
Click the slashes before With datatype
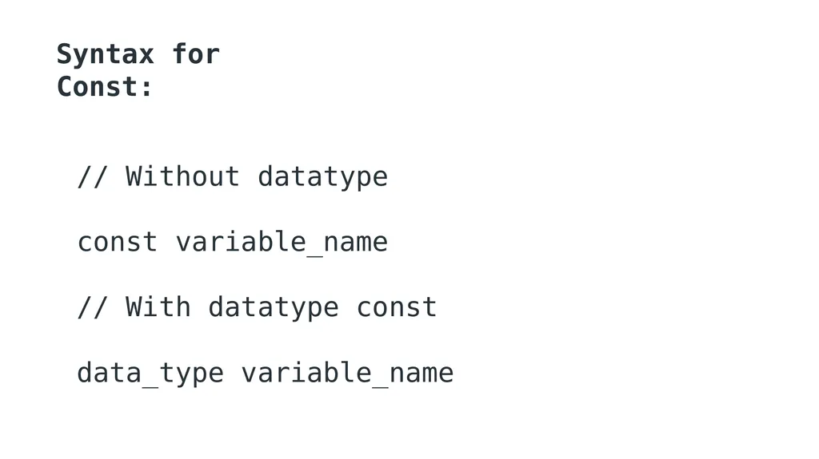point(93,307)
